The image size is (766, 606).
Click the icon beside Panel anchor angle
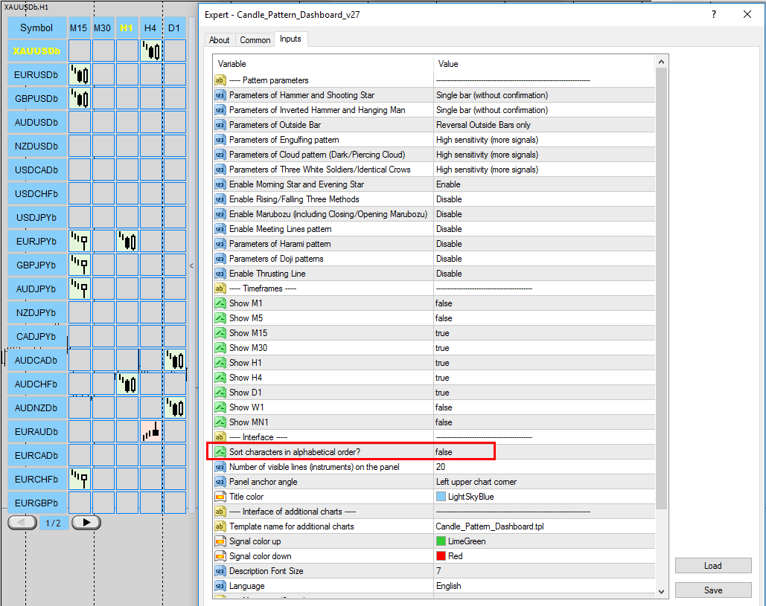pyautogui.click(x=220, y=482)
